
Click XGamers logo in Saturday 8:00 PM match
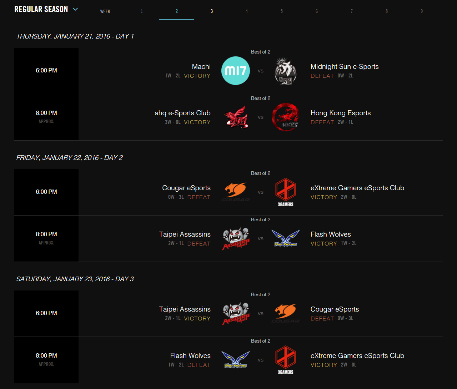pos(286,360)
